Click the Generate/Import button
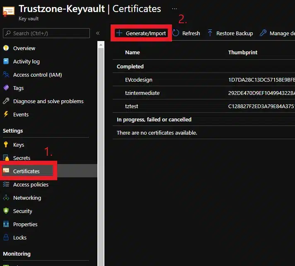 (x=141, y=34)
